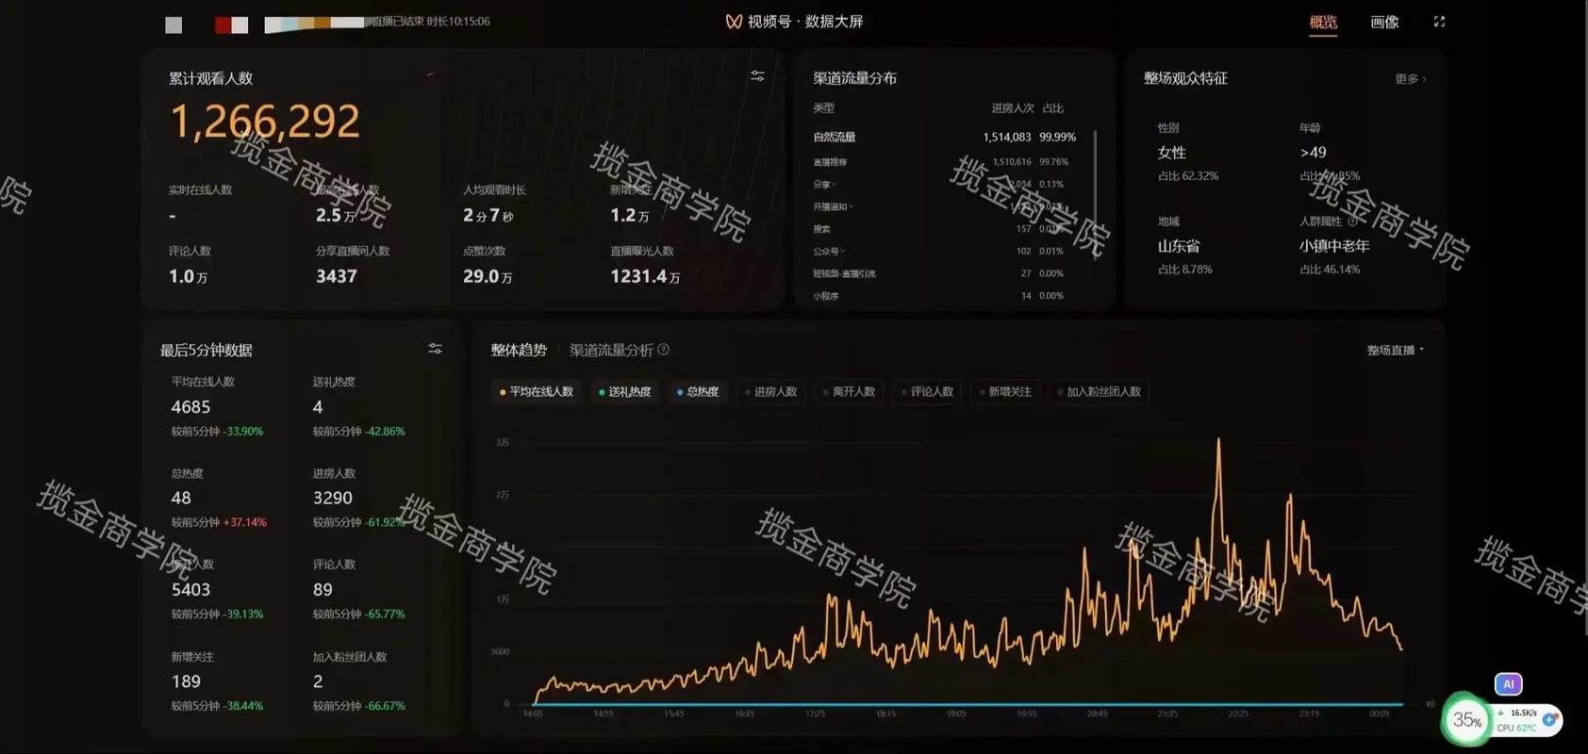Click the 短视频-直播引流 row label

[x=844, y=273]
